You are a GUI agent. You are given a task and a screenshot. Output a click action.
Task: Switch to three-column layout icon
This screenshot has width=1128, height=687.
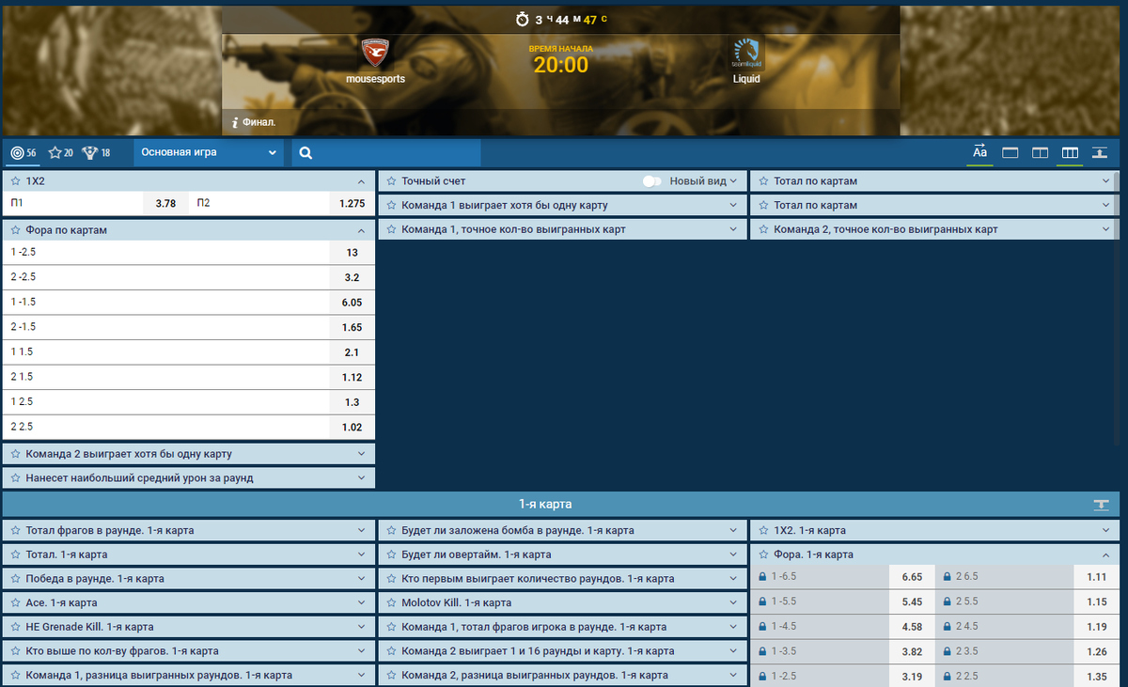pyautogui.click(x=1070, y=153)
